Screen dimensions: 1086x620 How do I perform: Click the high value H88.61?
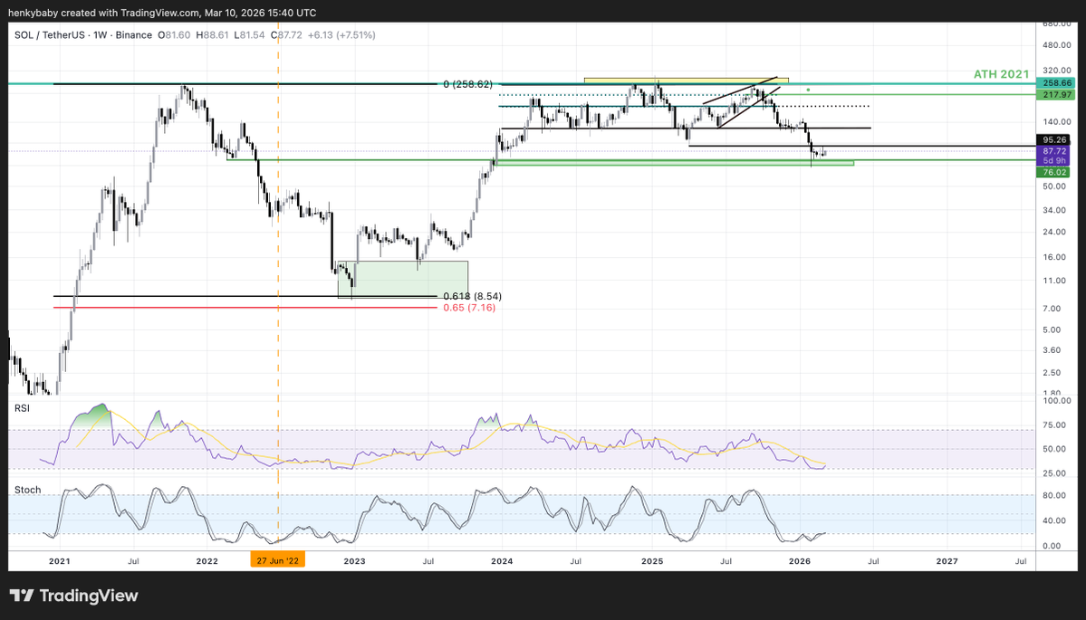213,34
